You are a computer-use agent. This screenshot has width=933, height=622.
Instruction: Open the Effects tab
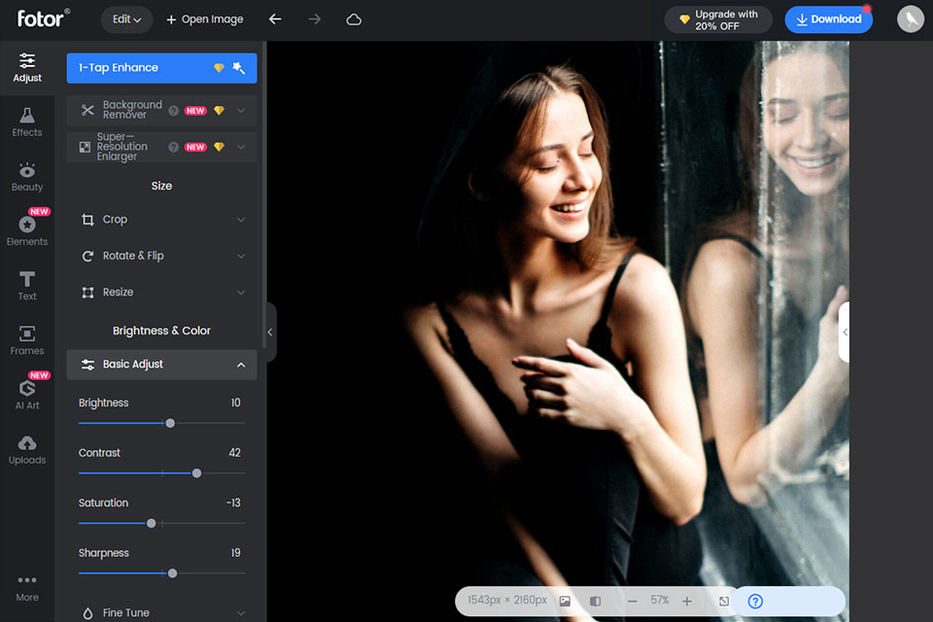point(27,122)
